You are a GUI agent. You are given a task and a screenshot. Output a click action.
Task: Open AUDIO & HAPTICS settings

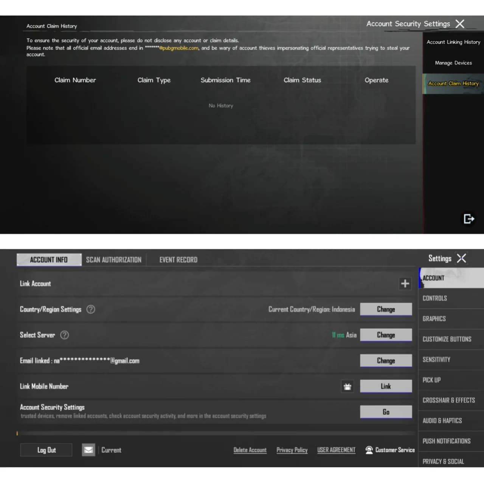(x=451, y=421)
